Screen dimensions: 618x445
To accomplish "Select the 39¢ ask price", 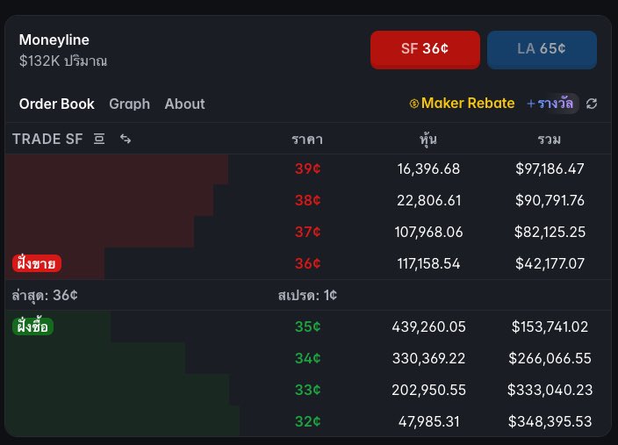I will (308, 169).
